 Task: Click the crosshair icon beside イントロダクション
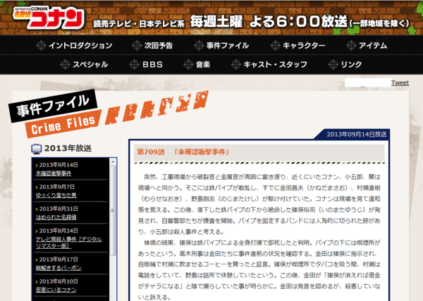[x=41, y=46]
